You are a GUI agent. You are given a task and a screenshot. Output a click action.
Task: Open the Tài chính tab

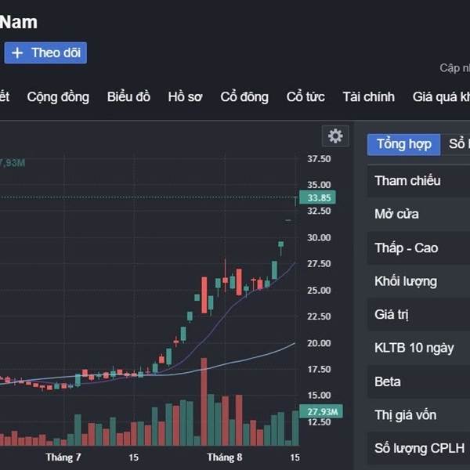tap(367, 97)
